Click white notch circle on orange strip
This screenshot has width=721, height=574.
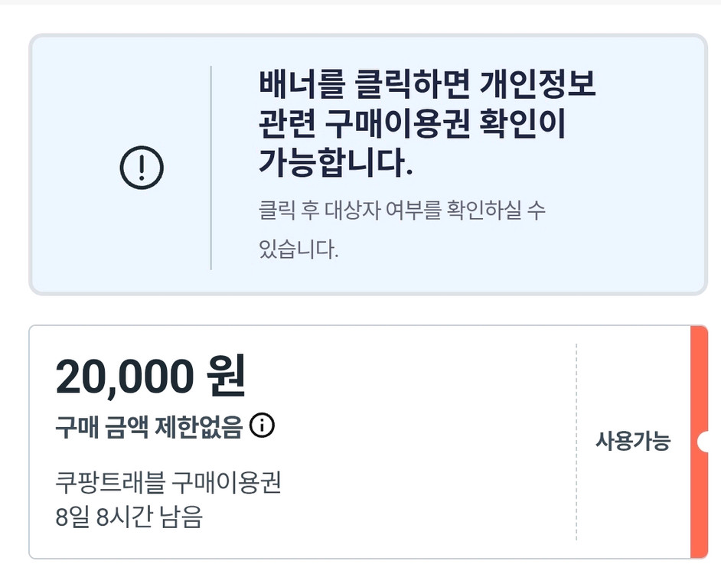pyautogui.click(x=704, y=442)
